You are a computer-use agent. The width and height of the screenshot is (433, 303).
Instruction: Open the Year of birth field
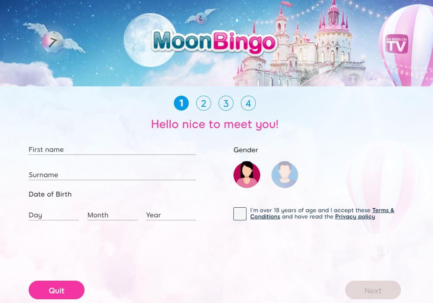171,215
